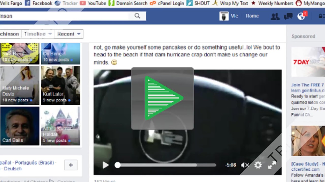
Task: Open friend requests icon
Action: pyautogui.click(x=275, y=16)
